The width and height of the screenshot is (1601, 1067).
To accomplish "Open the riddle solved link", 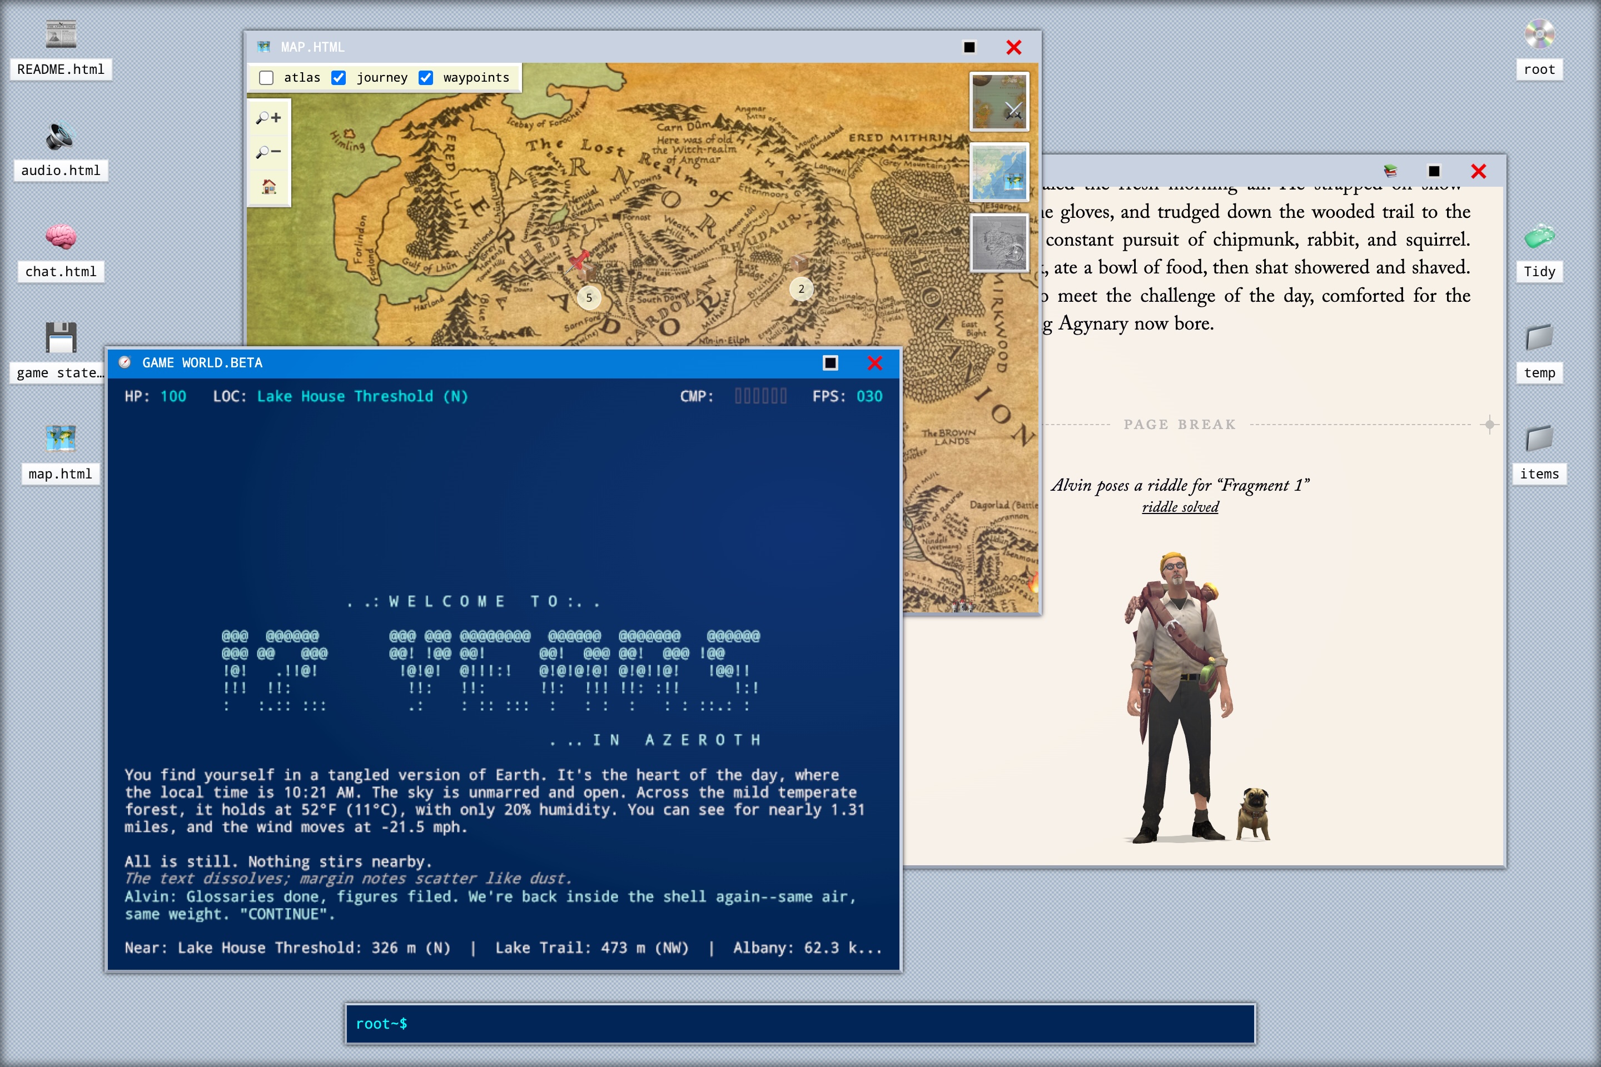I will 1180,506.
